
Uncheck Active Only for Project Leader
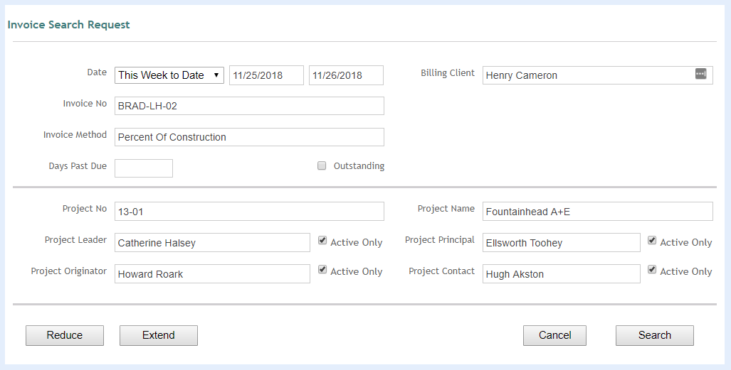tap(323, 241)
